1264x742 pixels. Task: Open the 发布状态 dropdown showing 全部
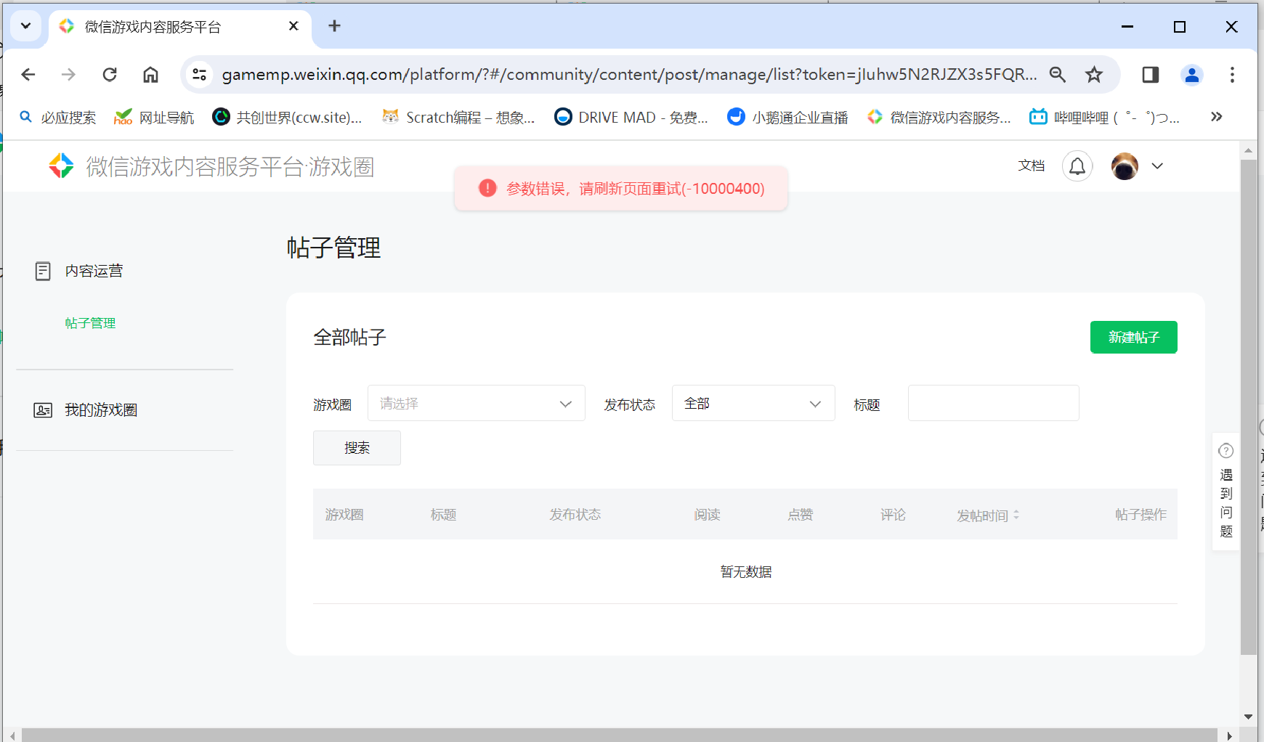[753, 403]
